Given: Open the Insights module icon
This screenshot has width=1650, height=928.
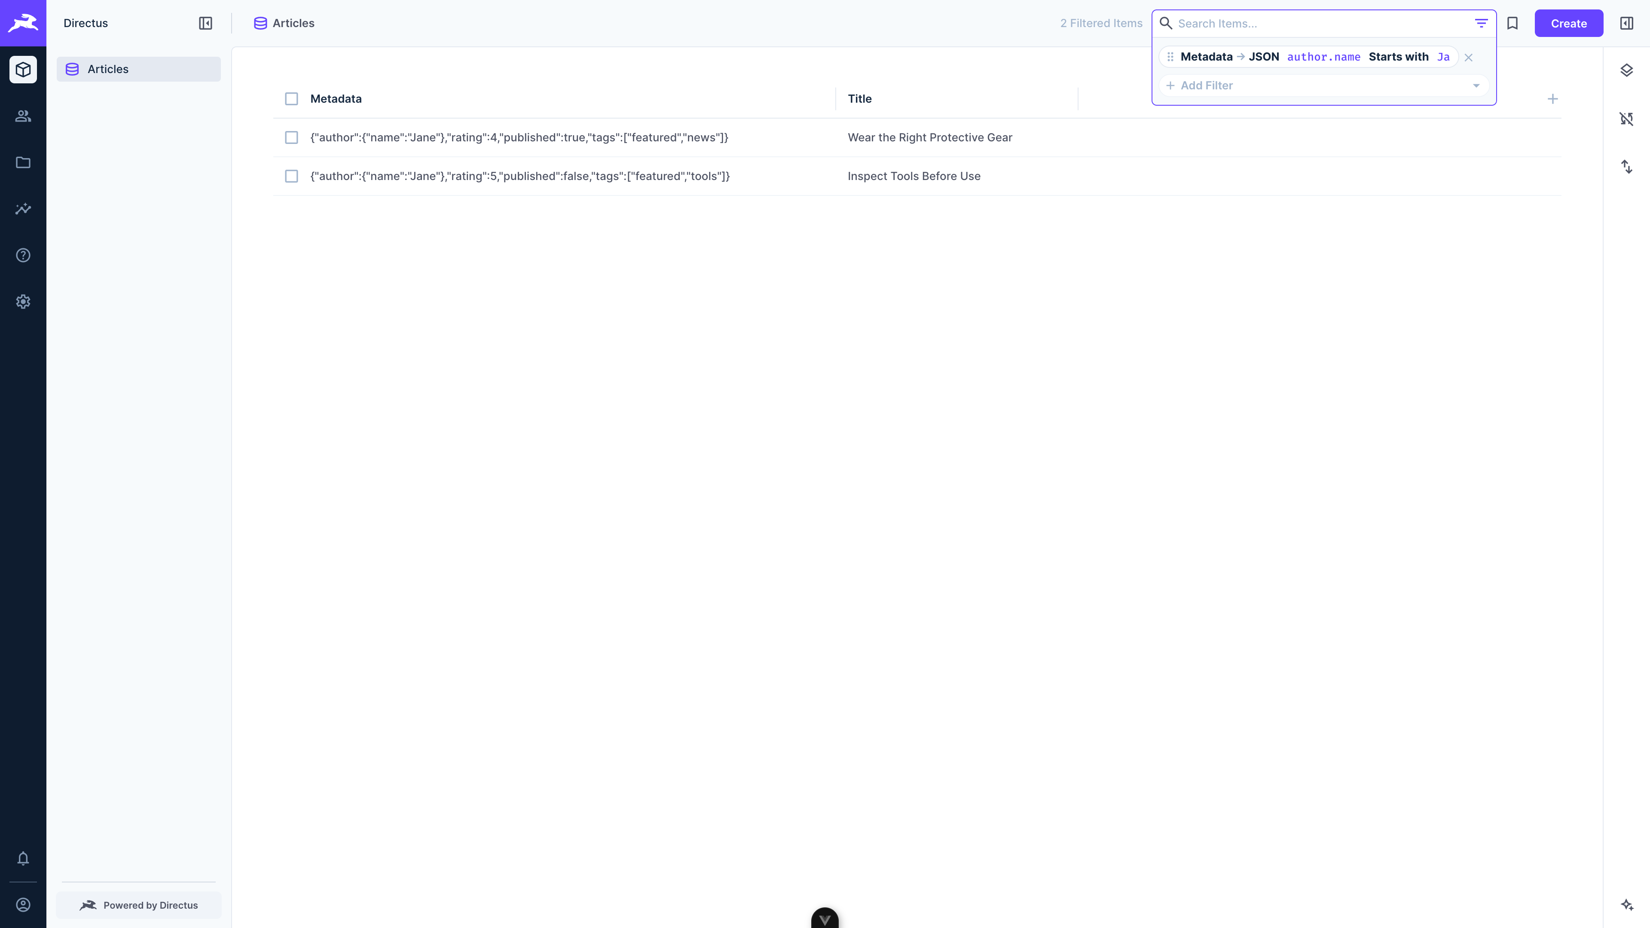Looking at the screenshot, I should click(23, 209).
